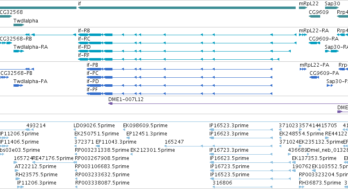Viewport: 348px width, 189px height.
Task: Select the IP16623.5prime EST label
Action: coord(229,158)
